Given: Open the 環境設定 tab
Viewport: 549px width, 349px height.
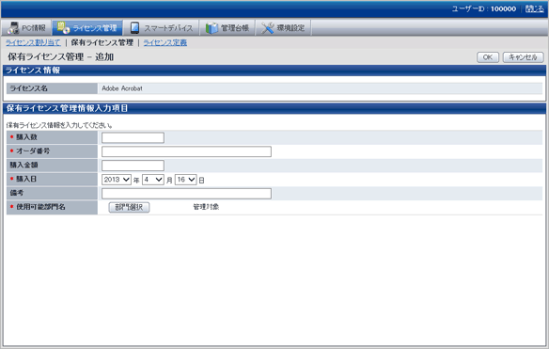Looking at the screenshot, I should [283, 27].
